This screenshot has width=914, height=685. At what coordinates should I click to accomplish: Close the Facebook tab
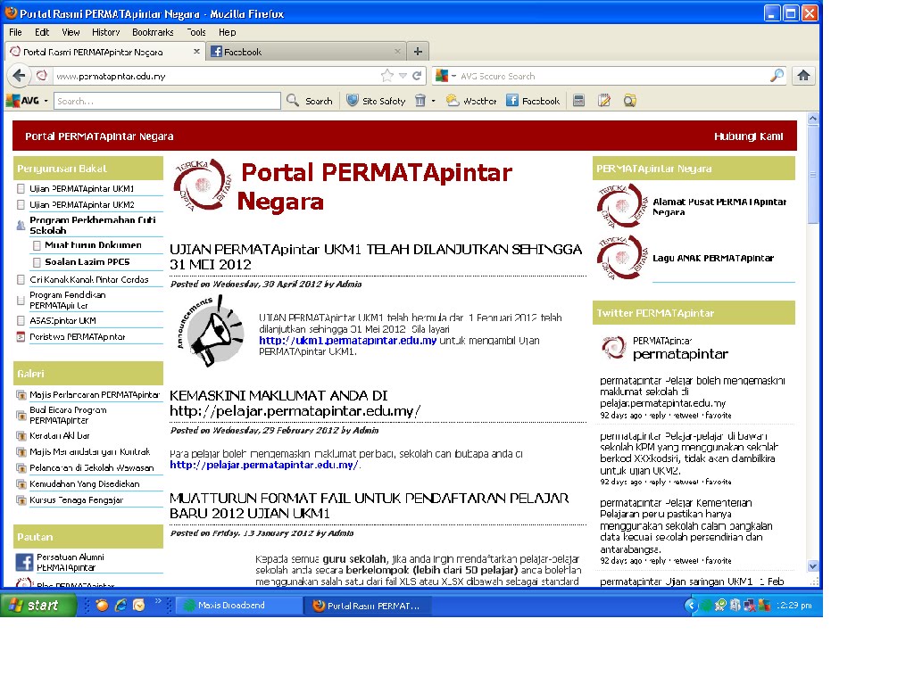(397, 51)
